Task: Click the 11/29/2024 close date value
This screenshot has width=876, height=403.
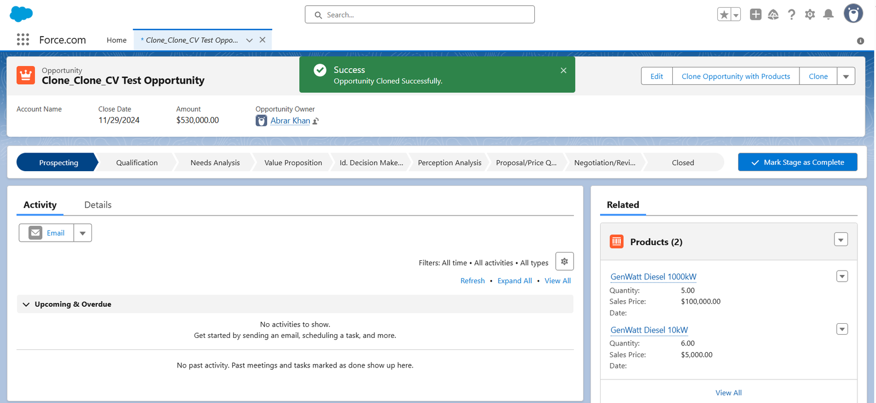Action: point(119,120)
